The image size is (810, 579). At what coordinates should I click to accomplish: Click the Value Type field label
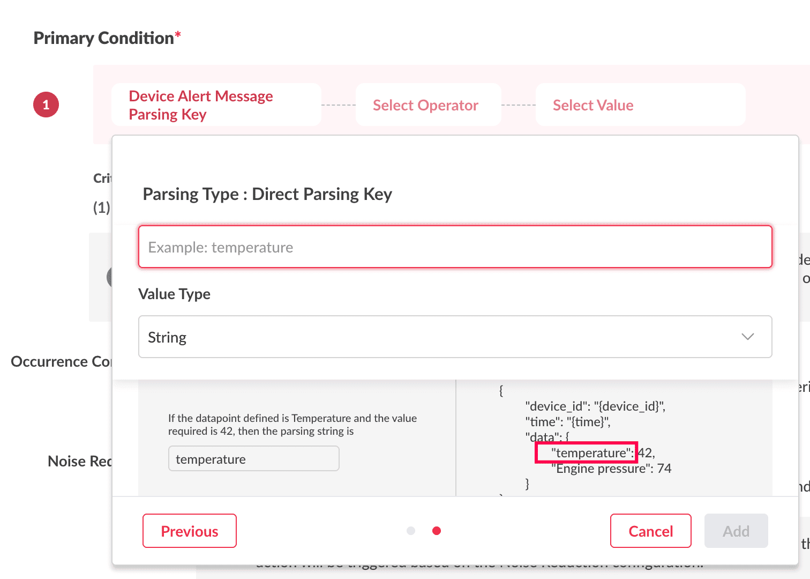174,294
